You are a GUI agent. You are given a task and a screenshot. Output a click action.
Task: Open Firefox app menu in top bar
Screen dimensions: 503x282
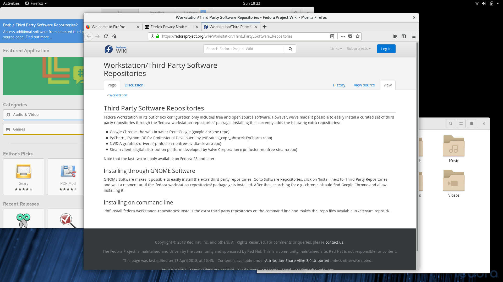point(36,3)
